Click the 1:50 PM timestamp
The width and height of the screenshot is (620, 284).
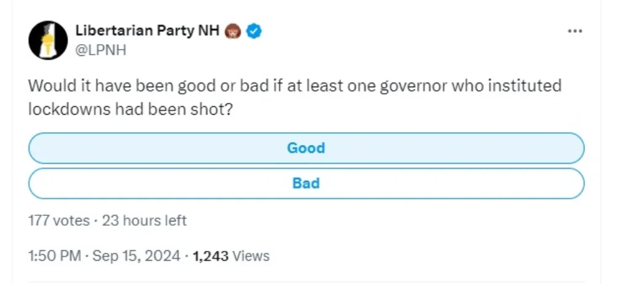(55, 256)
